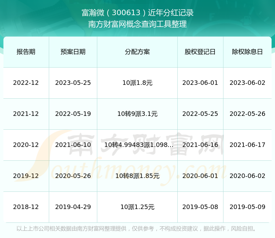The height and width of the screenshot is (238, 275).
Task: Click report period cell 2018-12
Action: point(26,207)
